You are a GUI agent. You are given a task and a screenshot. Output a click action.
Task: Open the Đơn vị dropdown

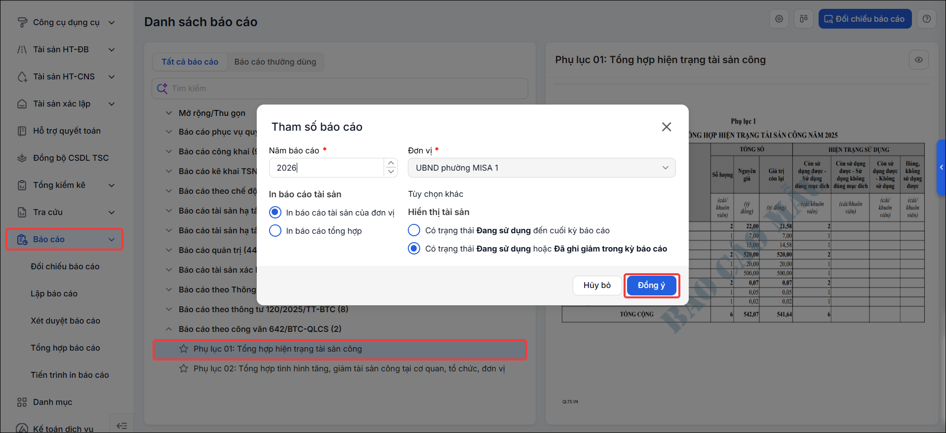point(542,168)
